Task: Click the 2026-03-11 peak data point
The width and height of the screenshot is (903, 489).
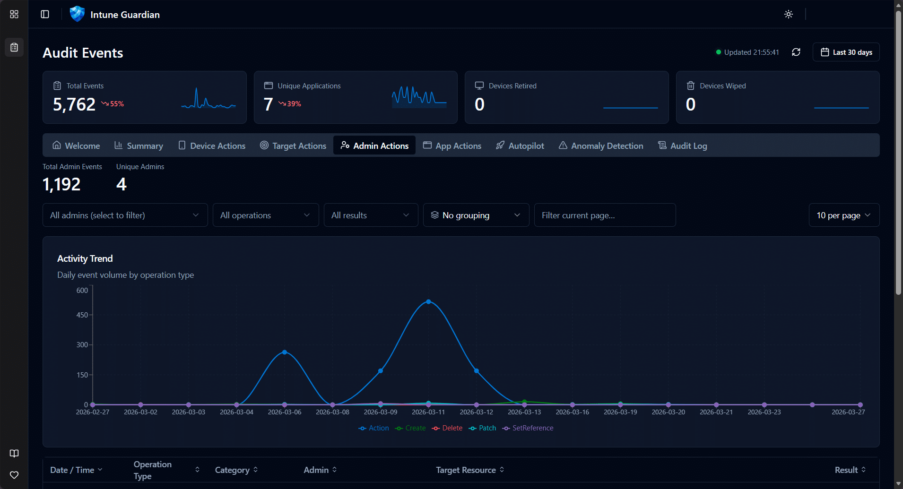Action: pyautogui.click(x=428, y=301)
